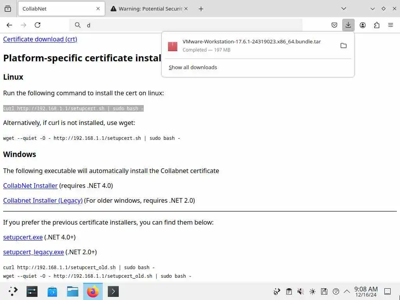Expand the hidden system tray icons
This screenshot has width=400, height=300.
347,291
